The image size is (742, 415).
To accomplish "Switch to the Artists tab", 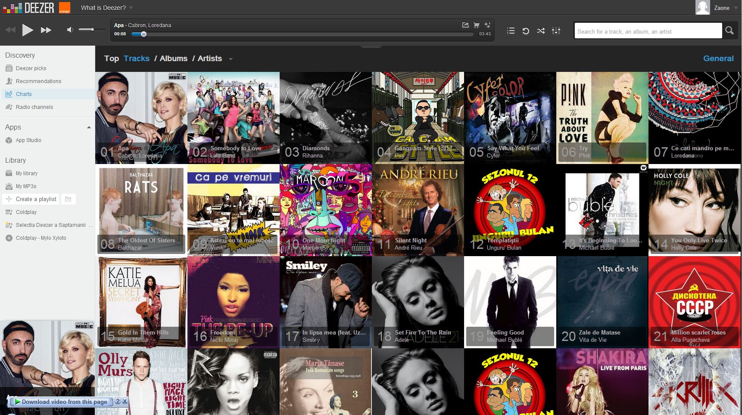I will (x=210, y=59).
